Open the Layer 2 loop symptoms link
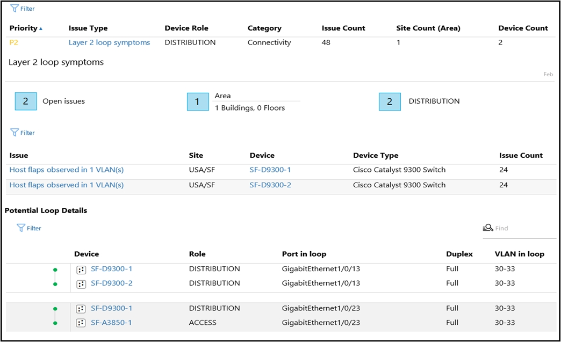Viewport: 561px width, 342px height. 109,42
